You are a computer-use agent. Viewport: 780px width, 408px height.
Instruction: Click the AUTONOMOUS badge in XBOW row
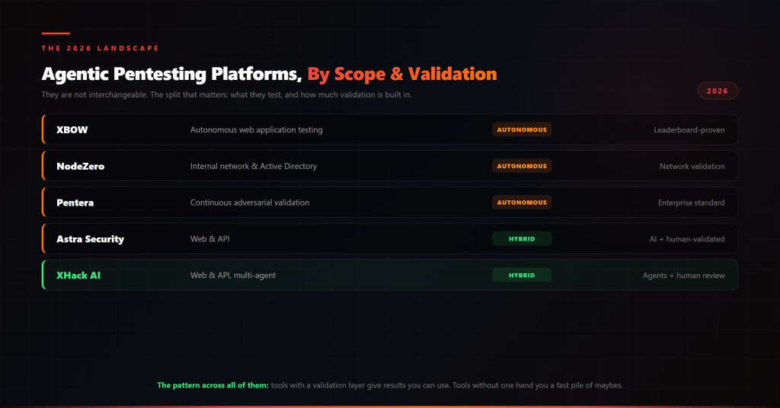(x=522, y=129)
